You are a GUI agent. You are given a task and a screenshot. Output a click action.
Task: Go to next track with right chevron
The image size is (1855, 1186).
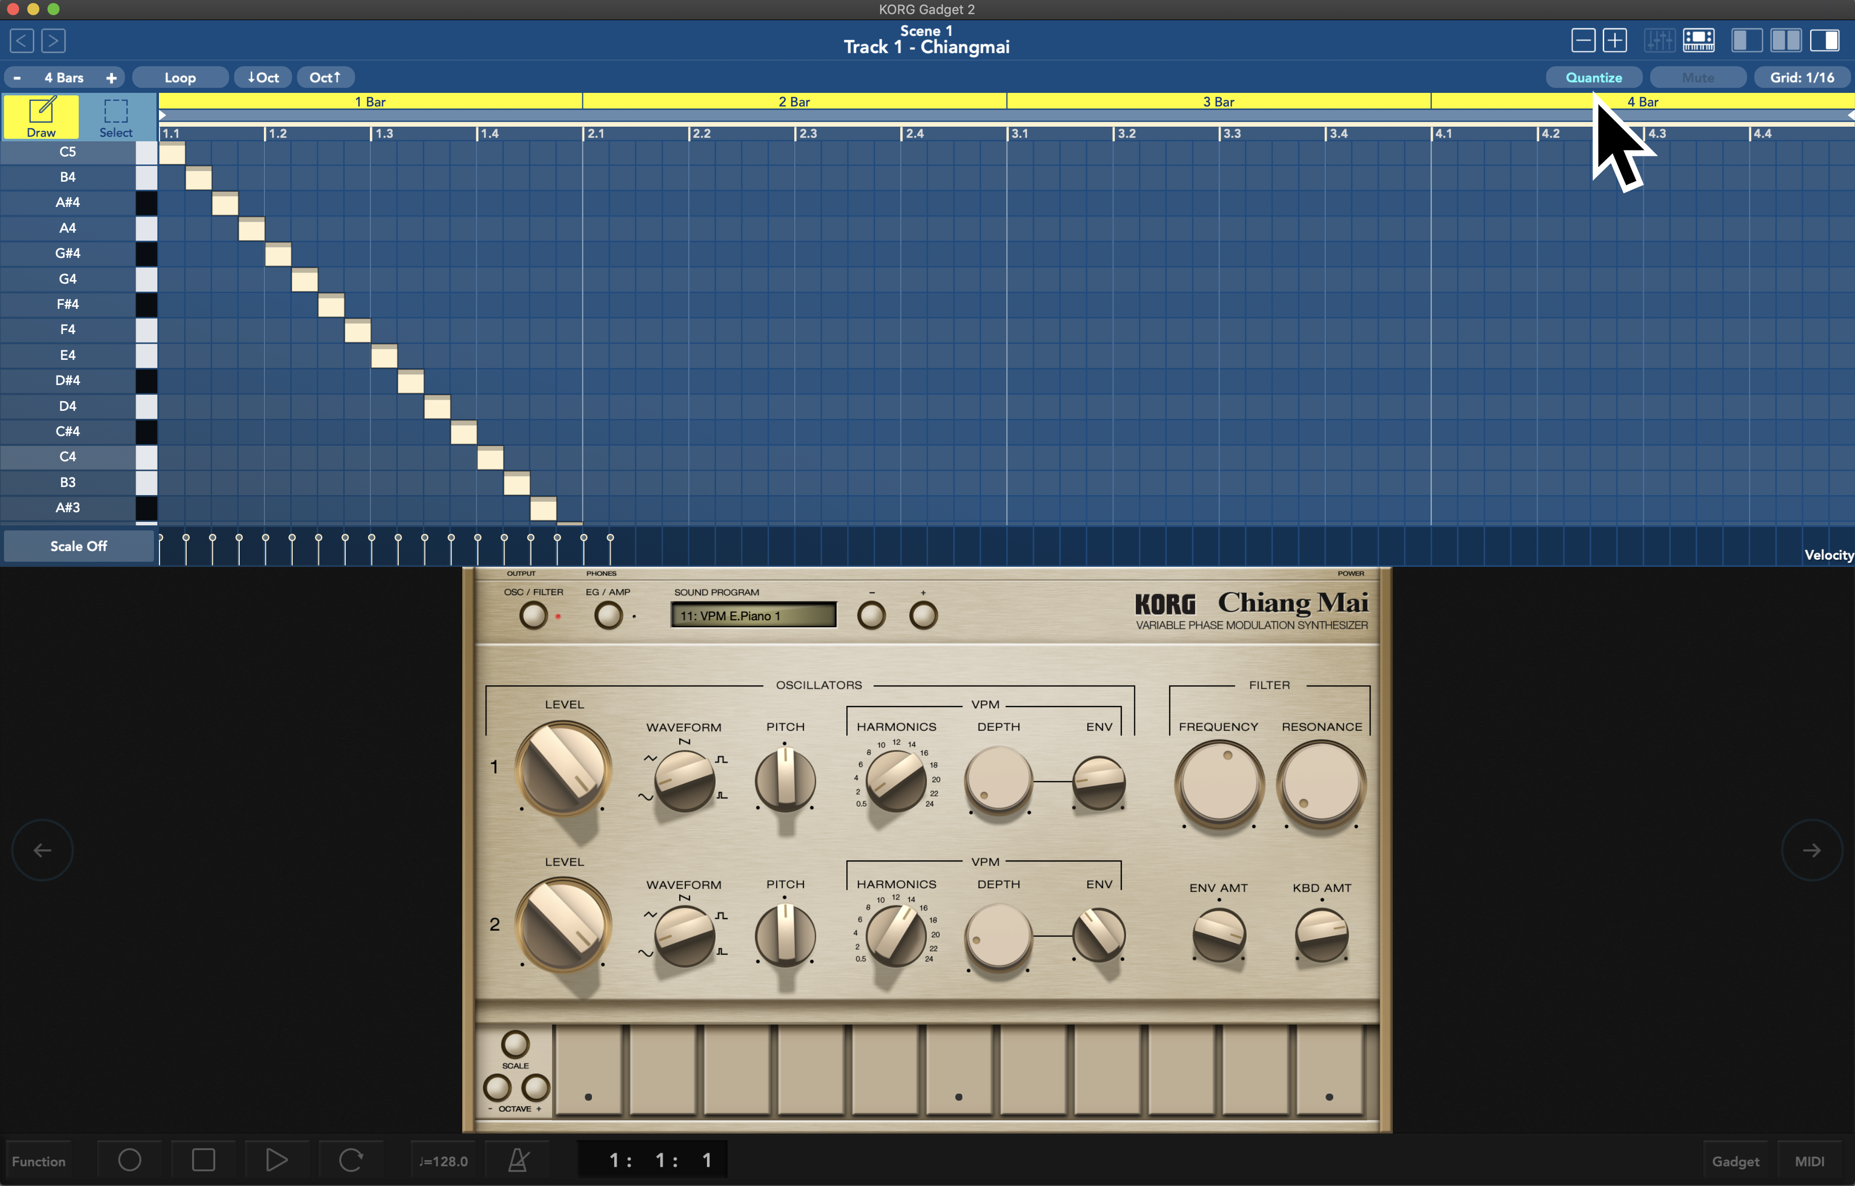click(x=53, y=40)
